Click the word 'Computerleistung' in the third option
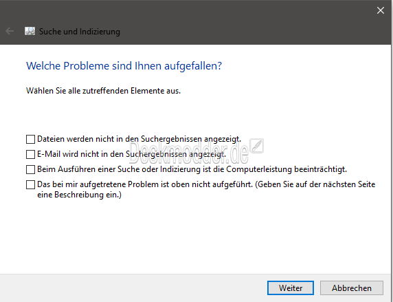 tap(259, 169)
